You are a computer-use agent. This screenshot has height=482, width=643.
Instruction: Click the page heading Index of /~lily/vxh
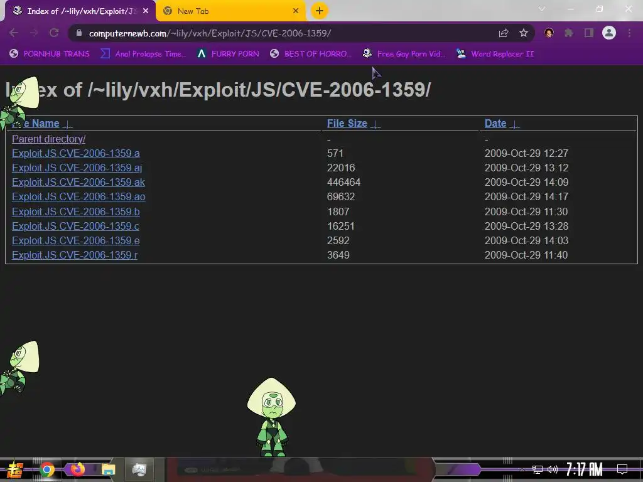pyautogui.click(x=218, y=90)
